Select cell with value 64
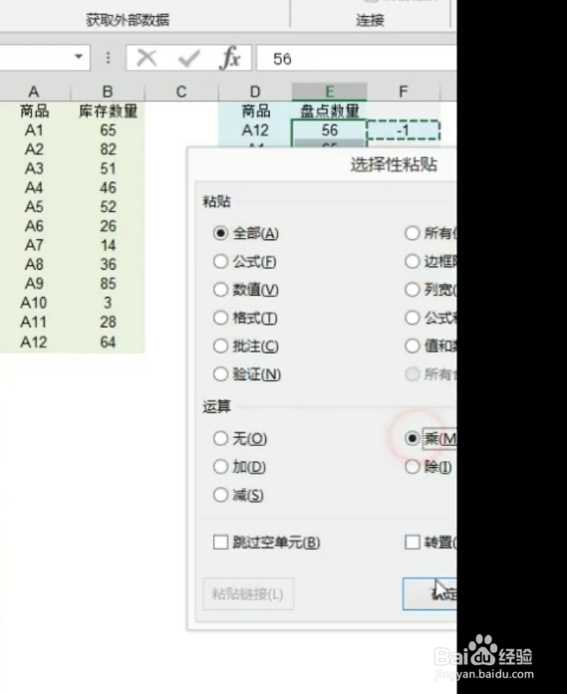The height and width of the screenshot is (694, 567). [108, 342]
